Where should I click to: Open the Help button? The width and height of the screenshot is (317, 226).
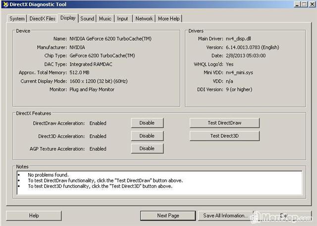click(x=34, y=216)
